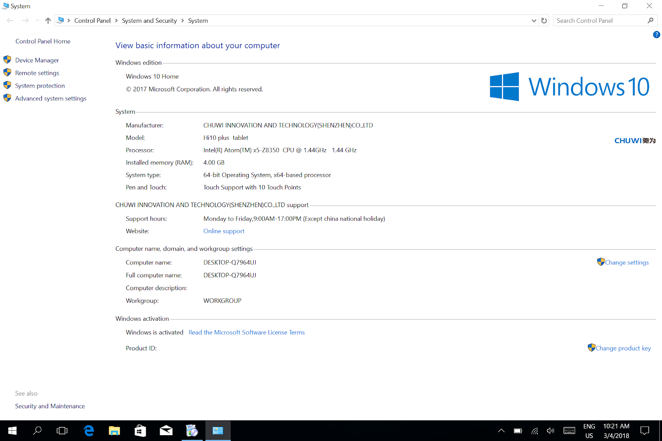Minimize the System window
Screen dimensions: 662x441
point(601,6)
